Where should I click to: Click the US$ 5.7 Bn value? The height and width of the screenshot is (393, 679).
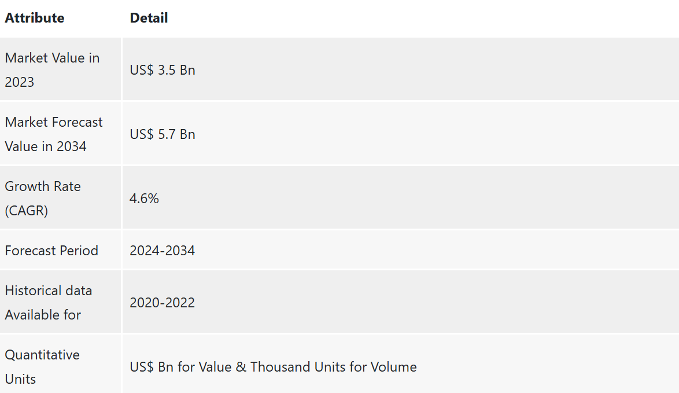[163, 134]
